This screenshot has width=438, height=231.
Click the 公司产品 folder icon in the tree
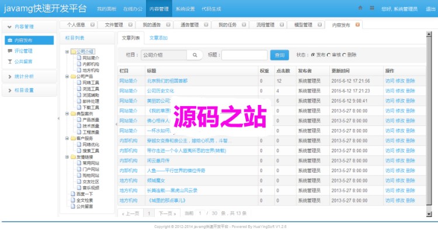point(73,76)
